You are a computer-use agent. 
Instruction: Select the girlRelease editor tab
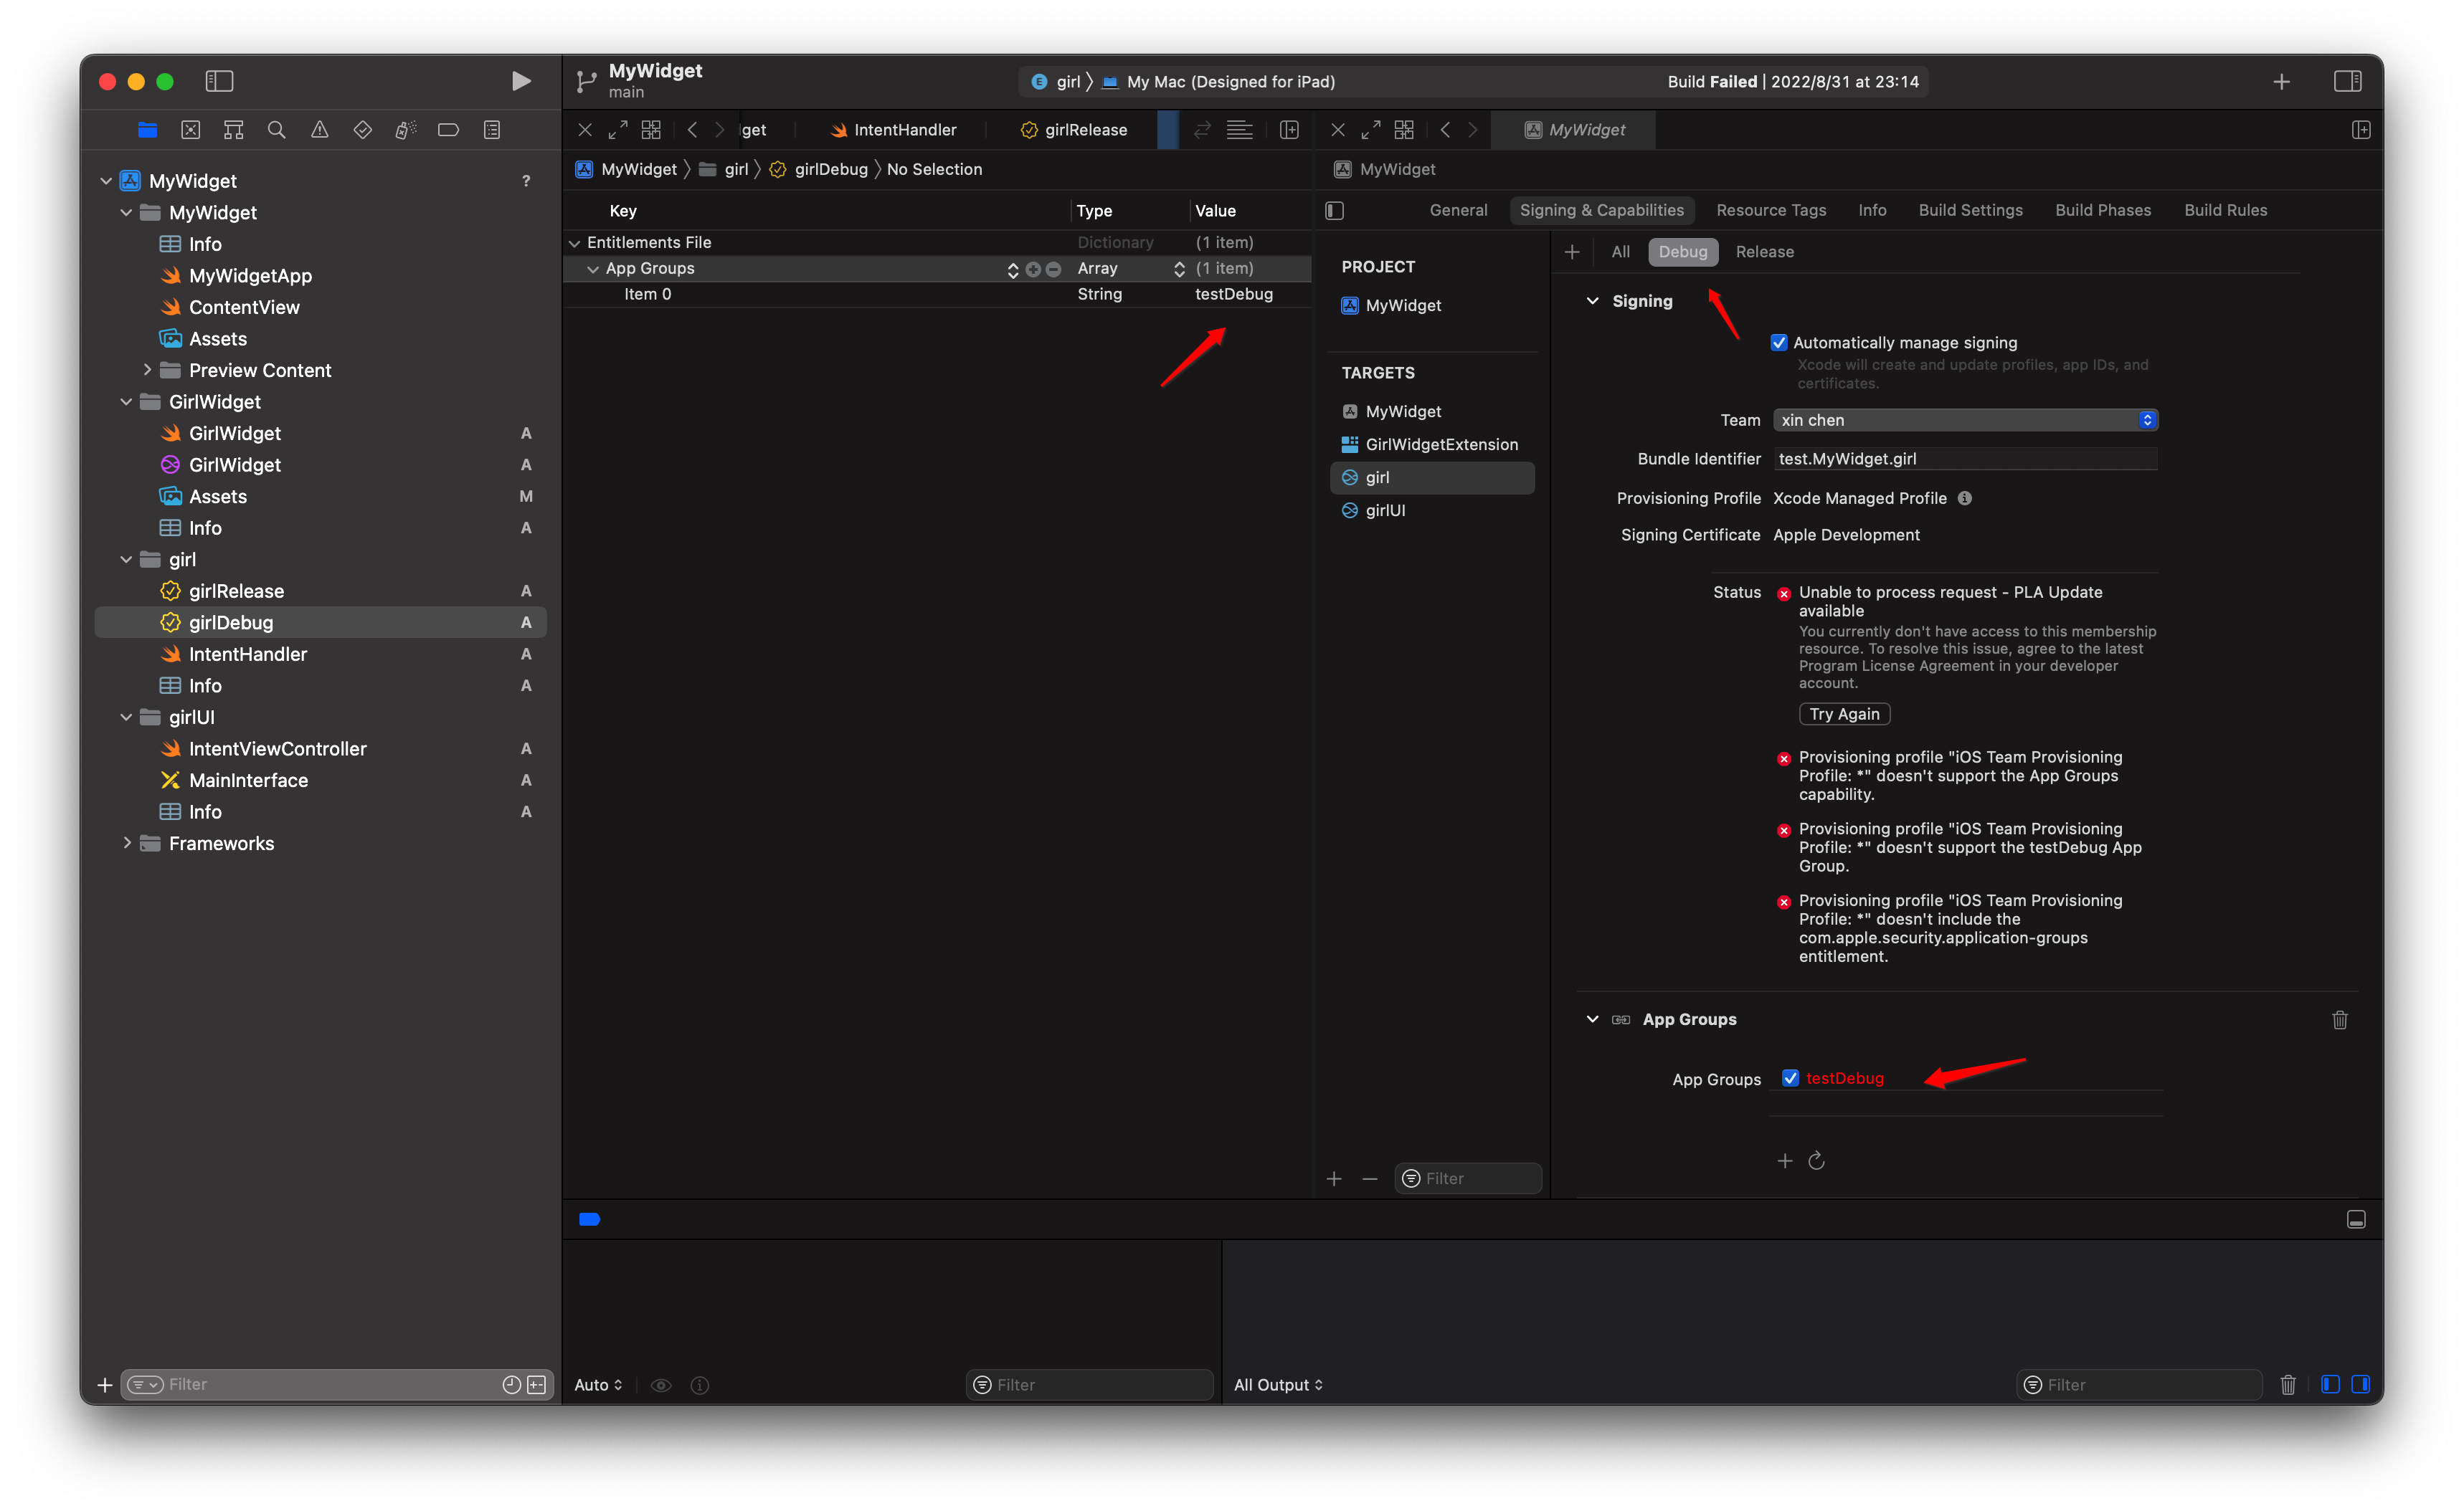pos(1073,130)
